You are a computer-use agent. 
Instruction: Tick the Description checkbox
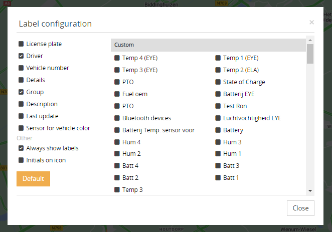coord(21,104)
